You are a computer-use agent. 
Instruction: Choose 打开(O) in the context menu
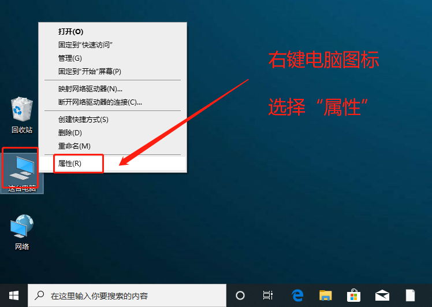(x=70, y=31)
